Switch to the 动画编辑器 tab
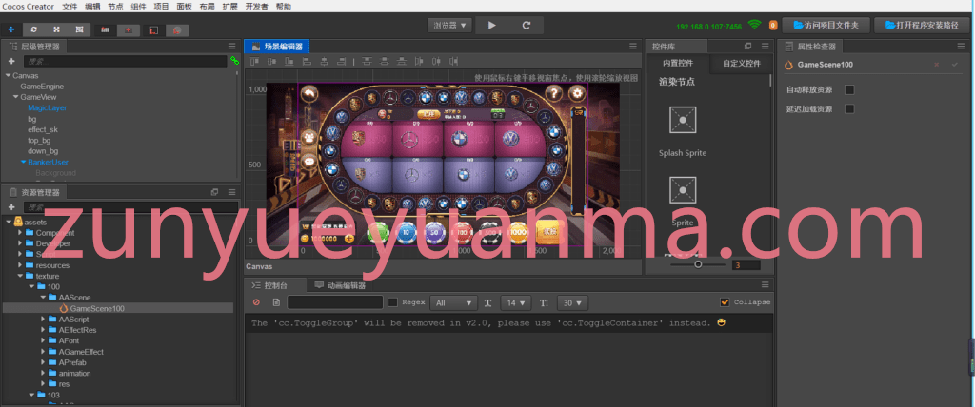 [340, 286]
